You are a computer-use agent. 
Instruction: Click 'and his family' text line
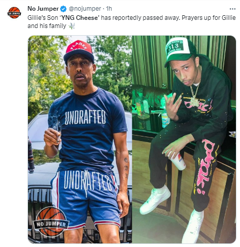tap(47, 26)
